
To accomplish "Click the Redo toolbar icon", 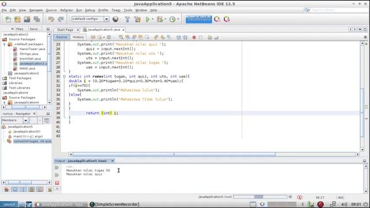I will 61,19.
